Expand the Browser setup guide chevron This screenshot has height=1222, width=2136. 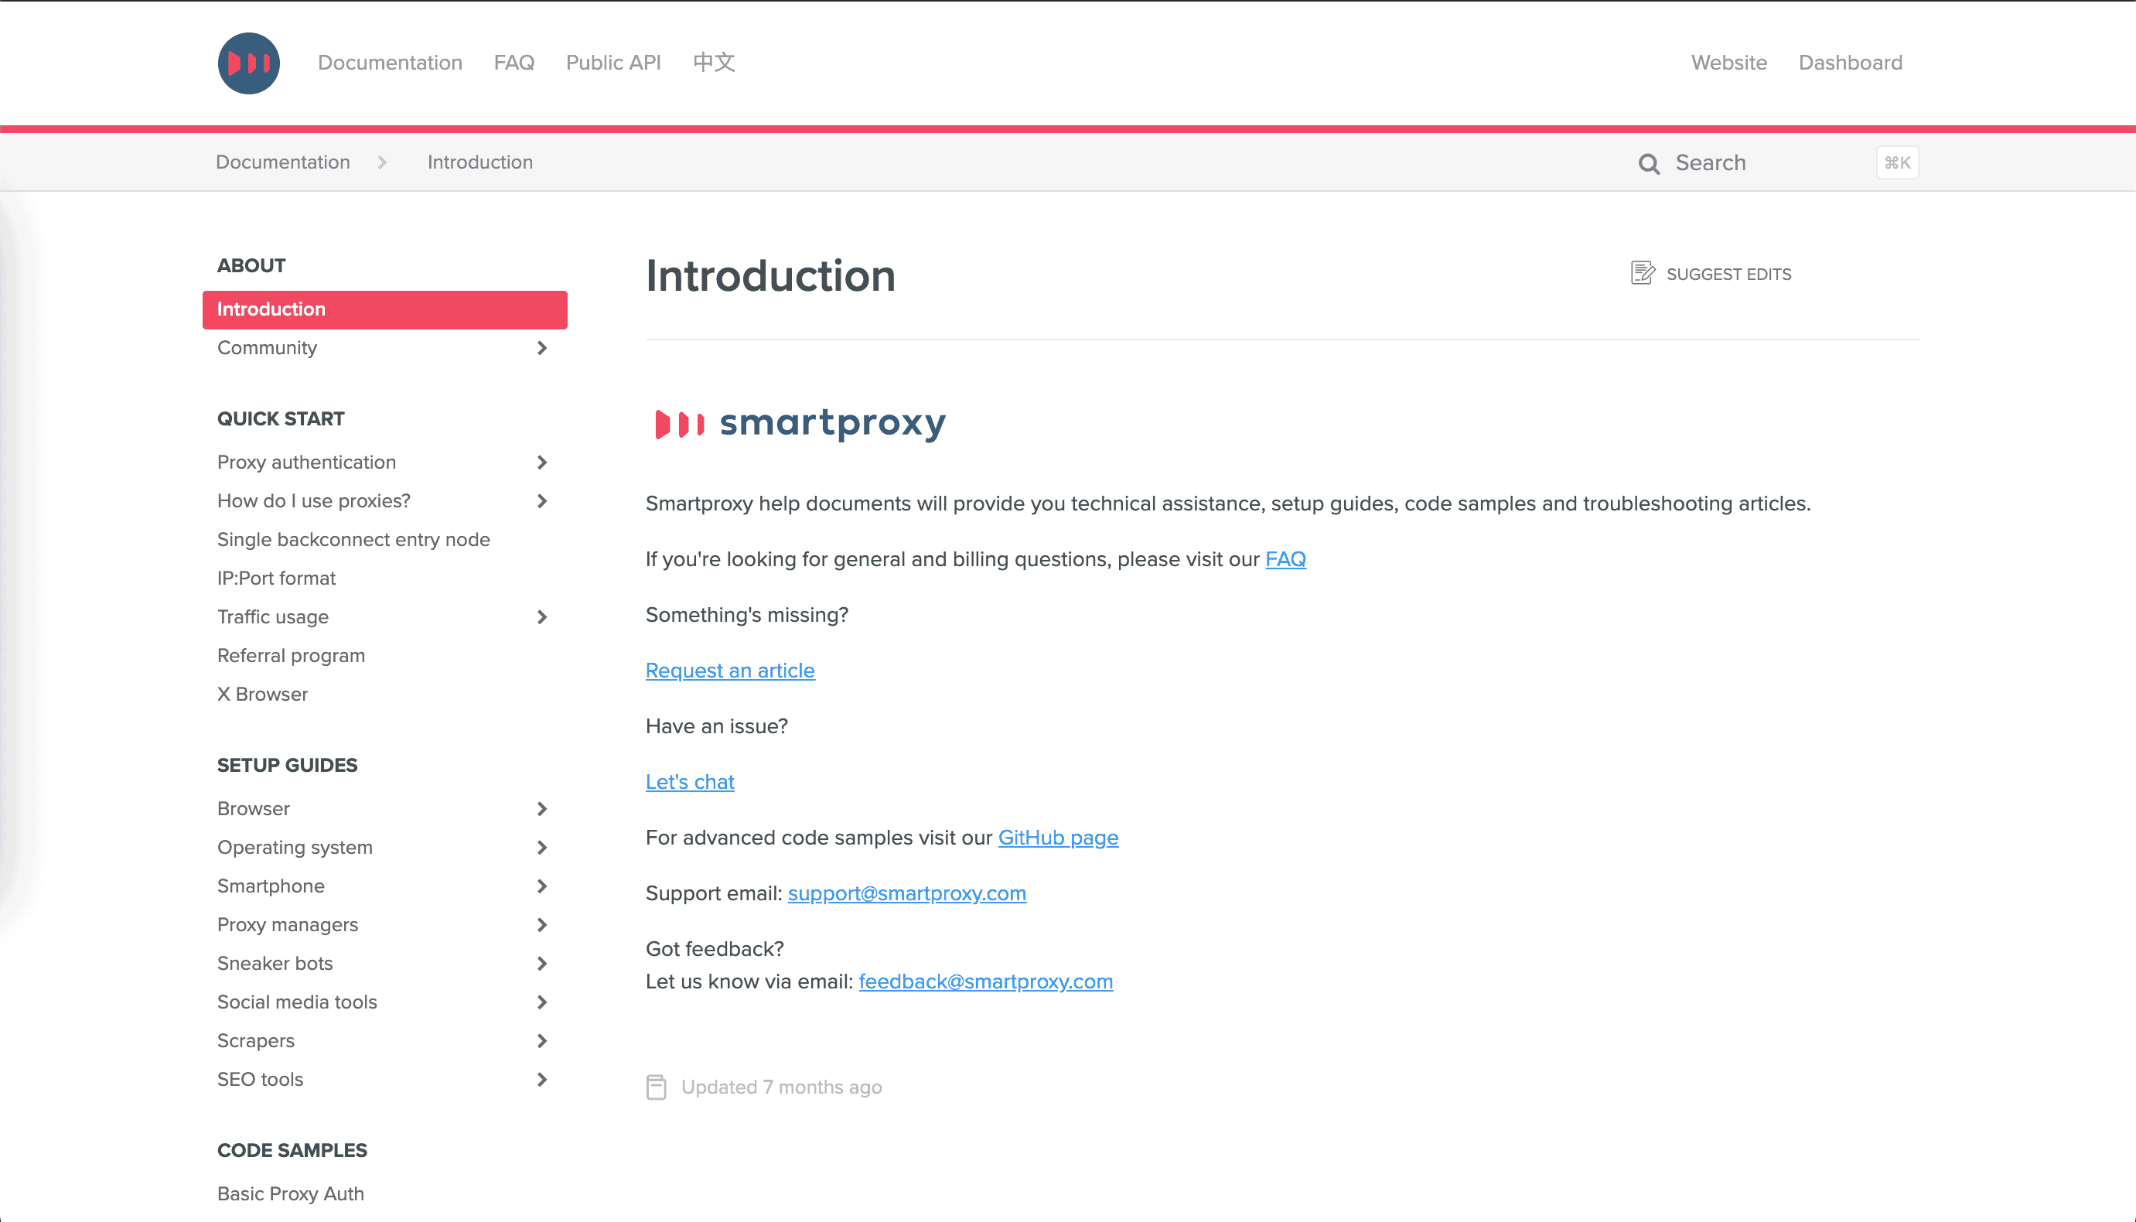[x=542, y=809]
